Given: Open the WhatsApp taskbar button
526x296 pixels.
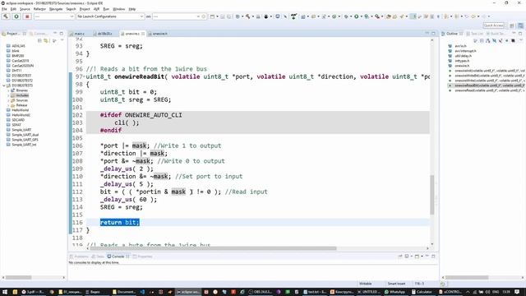Looking at the screenshot, I should pos(395,292).
